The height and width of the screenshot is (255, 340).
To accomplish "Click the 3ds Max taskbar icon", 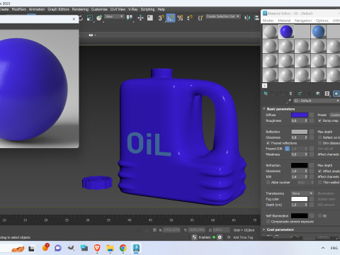I will [136, 248].
